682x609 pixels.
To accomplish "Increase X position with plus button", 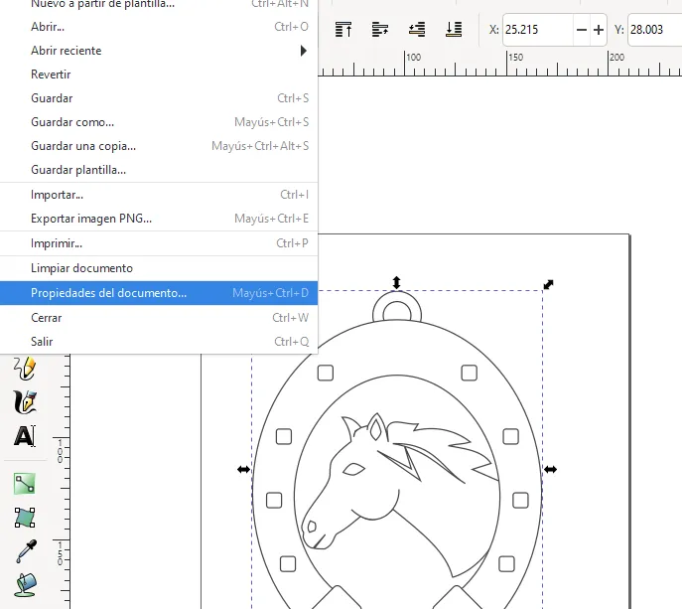I will click(599, 30).
